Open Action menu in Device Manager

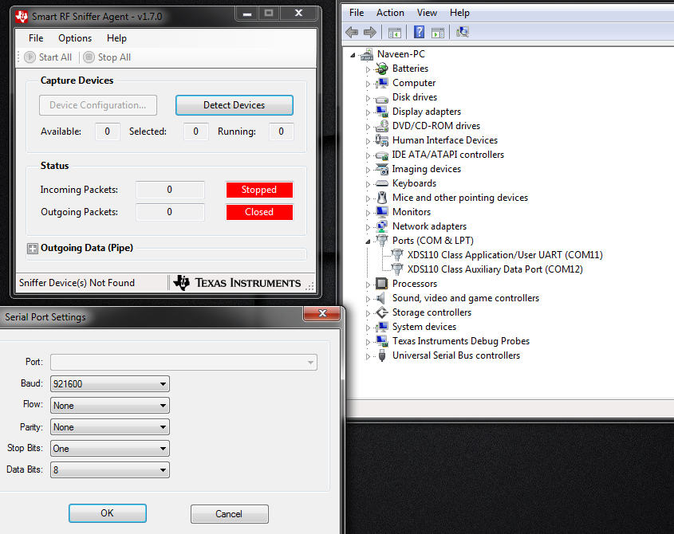(390, 13)
